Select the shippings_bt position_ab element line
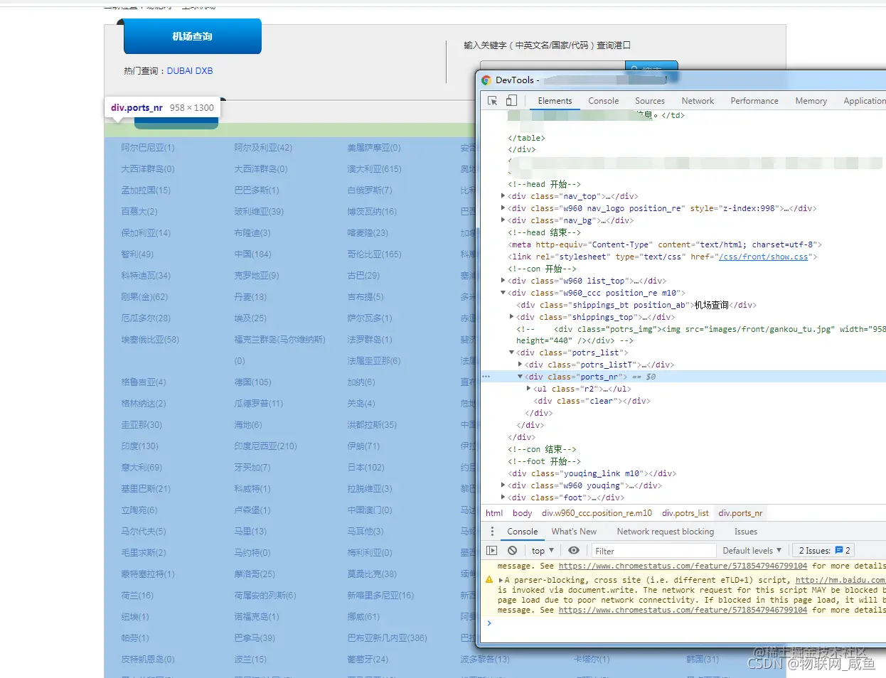The height and width of the screenshot is (678, 886). (636, 305)
